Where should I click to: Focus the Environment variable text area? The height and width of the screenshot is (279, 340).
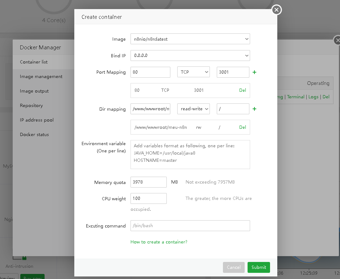(x=190, y=155)
